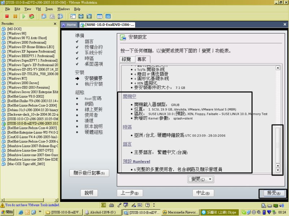Switch to the 專家 expert tab

142,59
